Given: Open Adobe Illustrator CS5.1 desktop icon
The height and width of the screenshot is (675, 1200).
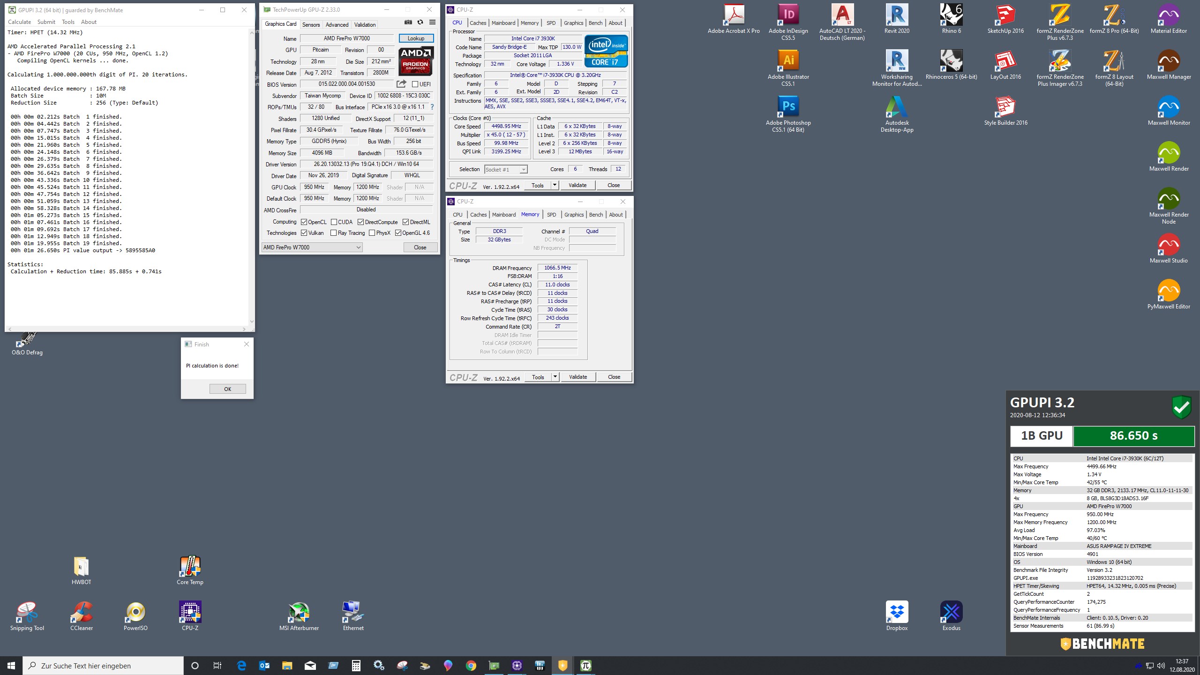Looking at the screenshot, I should (x=788, y=68).
